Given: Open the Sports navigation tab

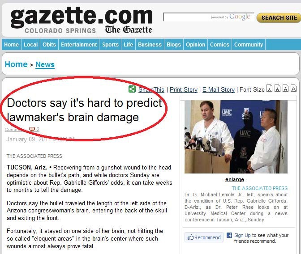Looking at the screenshot, I should tap(110, 44).
